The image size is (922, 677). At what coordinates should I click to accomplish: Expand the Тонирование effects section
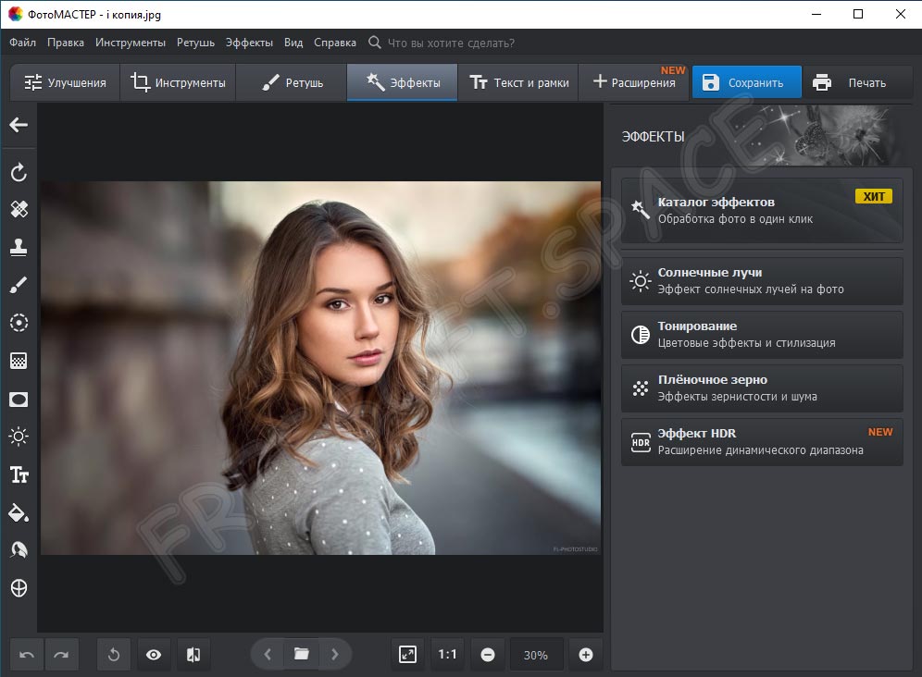point(761,334)
